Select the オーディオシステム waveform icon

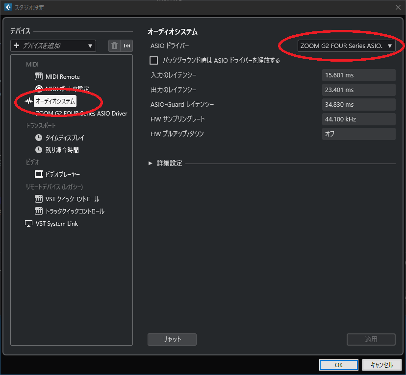pos(28,101)
